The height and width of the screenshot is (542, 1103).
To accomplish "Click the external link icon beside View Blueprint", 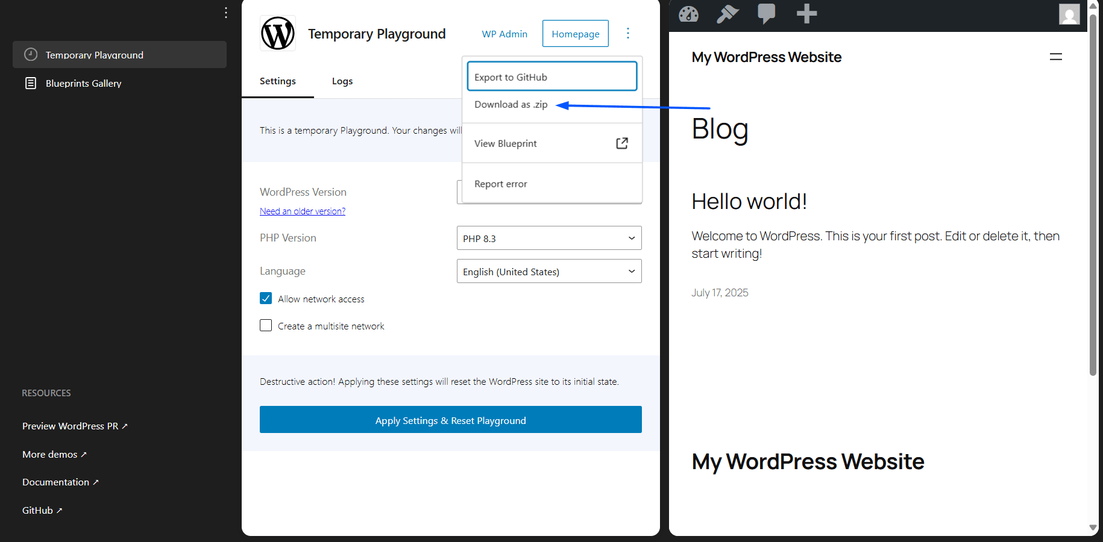I will click(622, 143).
